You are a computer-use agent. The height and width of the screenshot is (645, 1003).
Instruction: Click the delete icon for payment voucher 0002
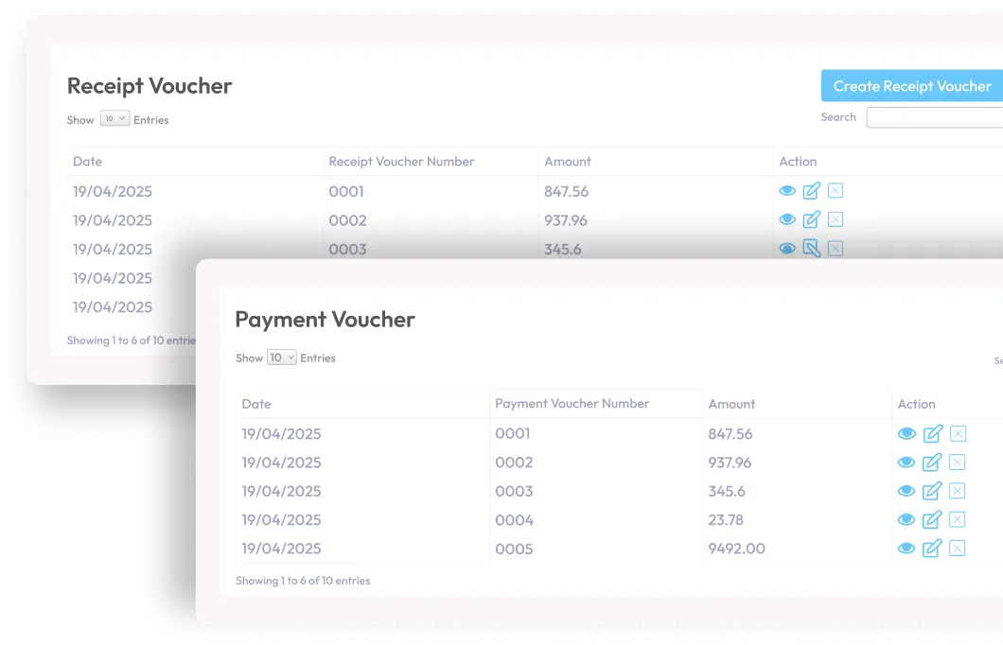click(x=957, y=462)
